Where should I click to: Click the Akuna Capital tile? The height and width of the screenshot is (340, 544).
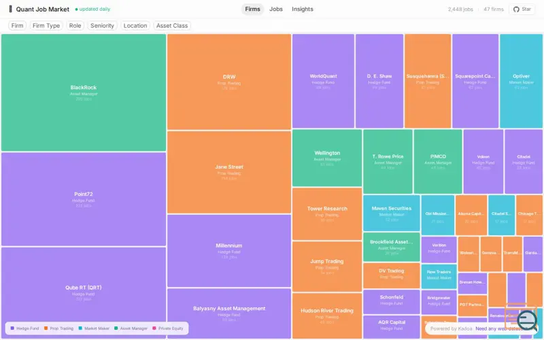pyautogui.click(x=471, y=215)
